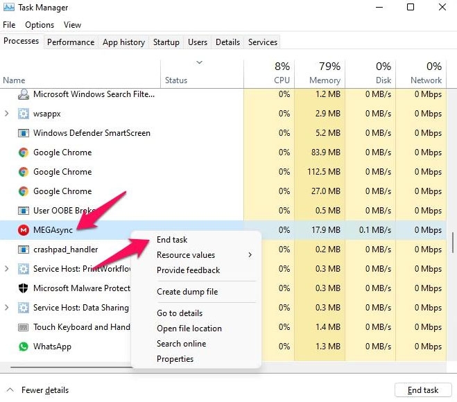Image resolution: width=457 pixels, height=402 pixels.
Task: Click the vertical scrollbar thumb
Action: [x=453, y=243]
